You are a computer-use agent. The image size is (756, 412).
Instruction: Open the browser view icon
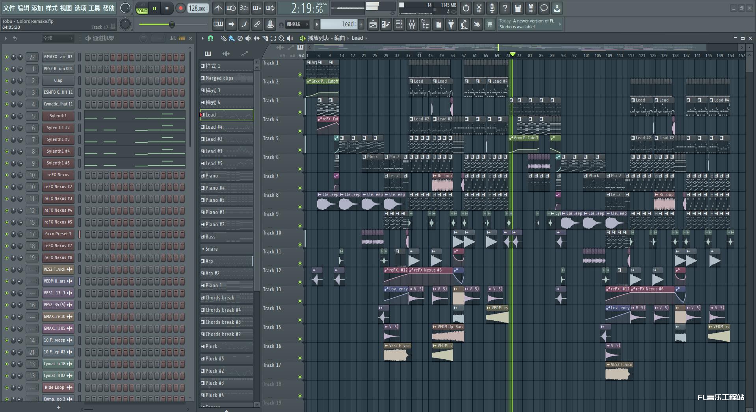425,24
